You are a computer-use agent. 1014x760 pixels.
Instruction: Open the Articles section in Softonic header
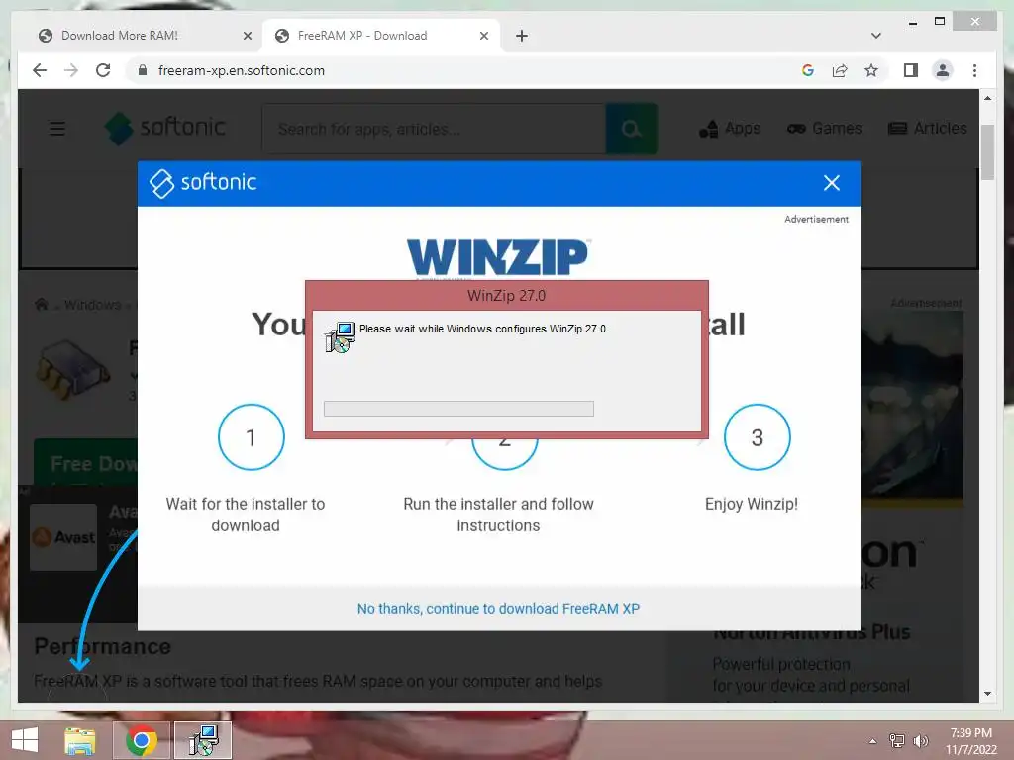(x=927, y=129)
